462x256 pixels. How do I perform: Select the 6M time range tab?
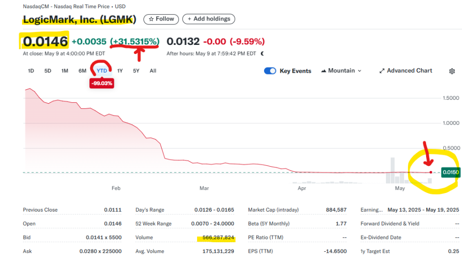point(82,71)
